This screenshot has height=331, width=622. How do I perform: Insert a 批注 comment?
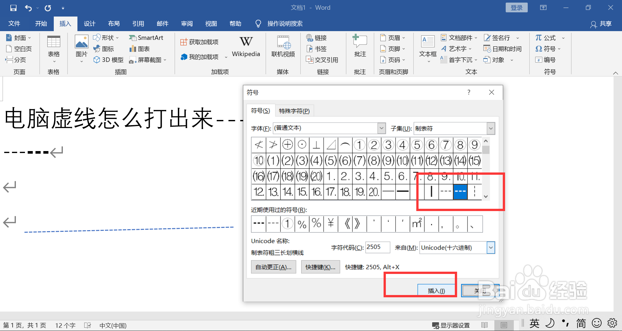click(360, 46)
